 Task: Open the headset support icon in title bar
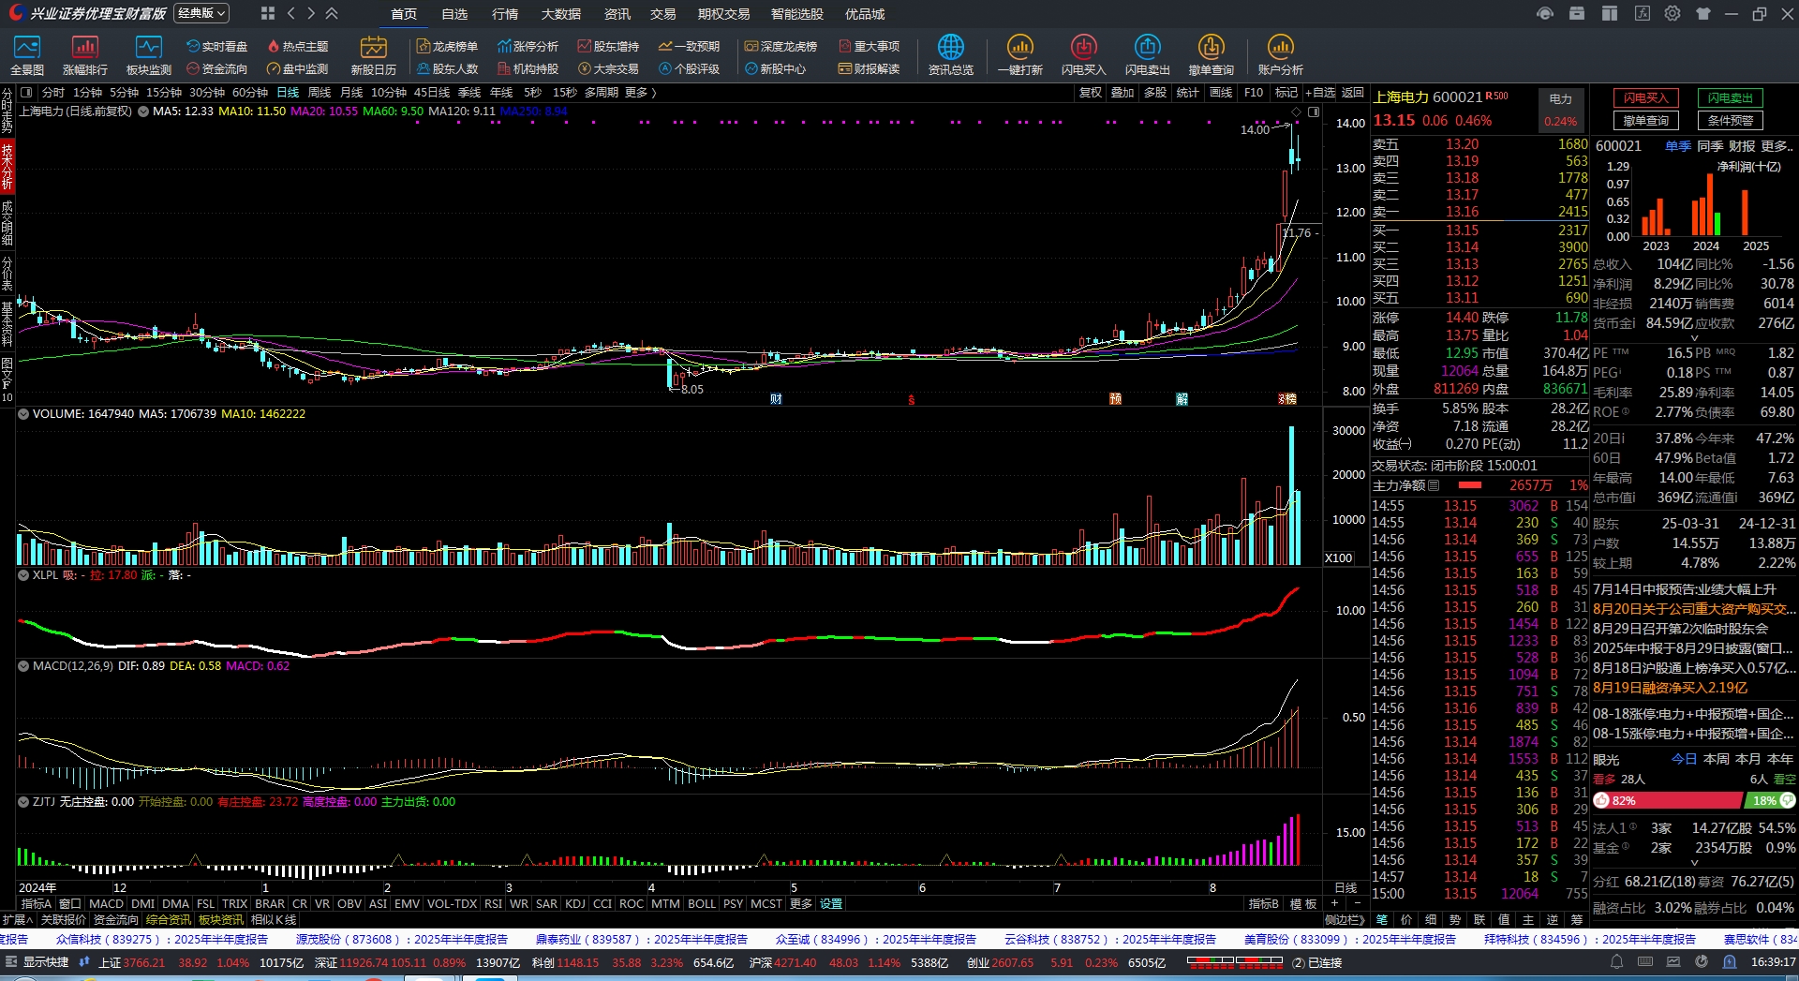1545,13
